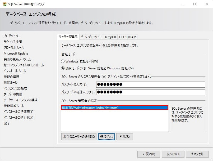Select Windows 認証モード radio button

[x=63, y=61]
